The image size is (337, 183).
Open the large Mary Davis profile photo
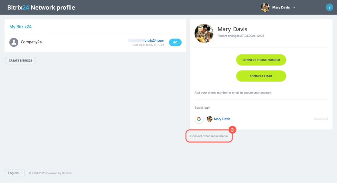(204, 33)
